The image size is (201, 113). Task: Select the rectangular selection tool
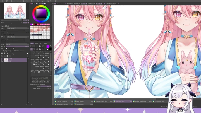[32, 46]
